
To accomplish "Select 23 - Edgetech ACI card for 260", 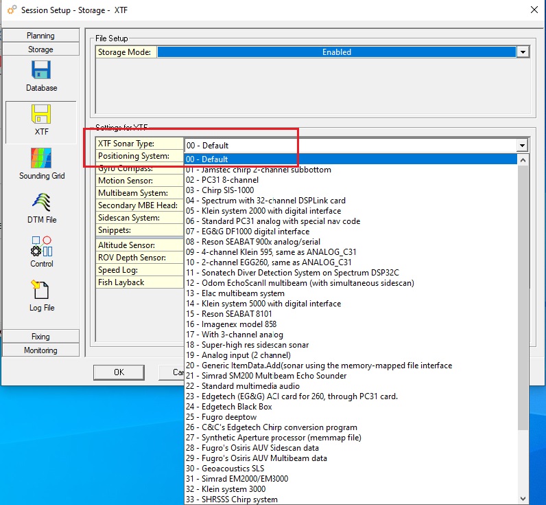I will click(x=351, y=396).
